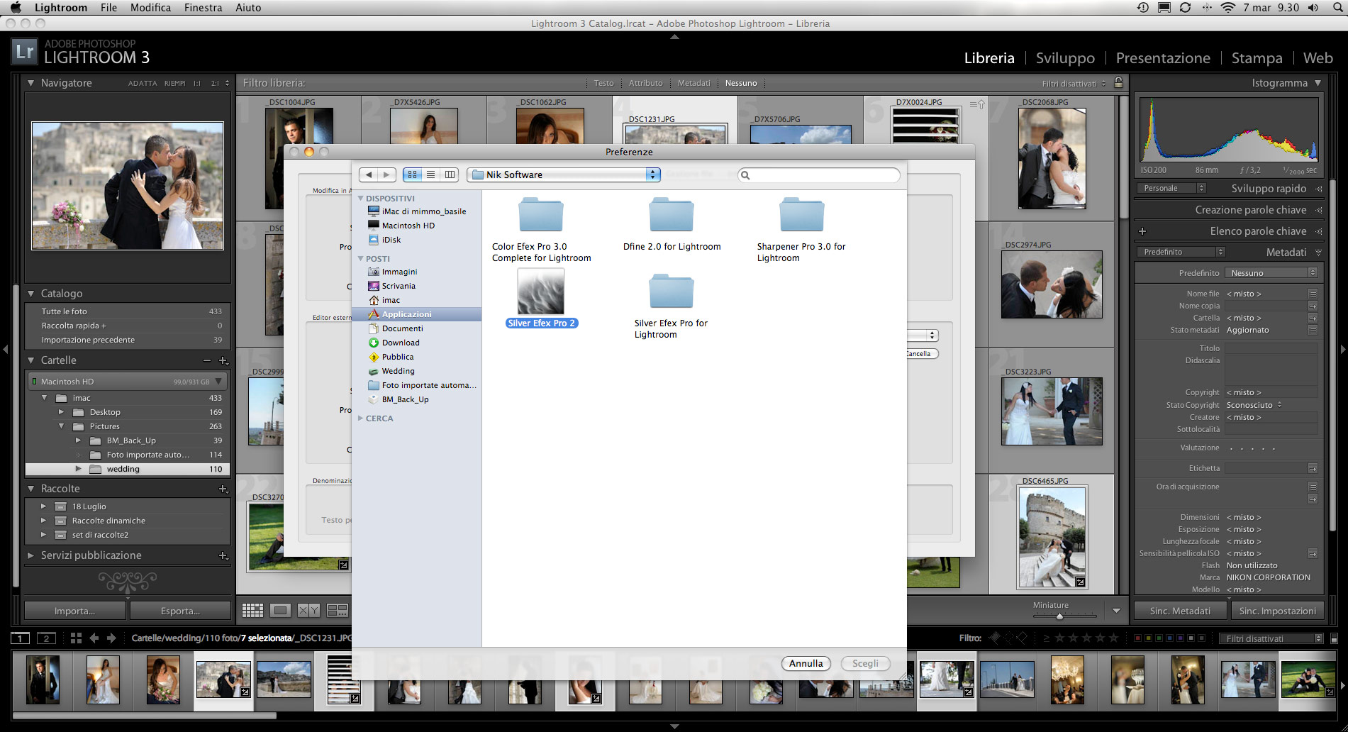Open Silver Efex Pro for Lightroom folder
This screenshot has height=732, width=1348.
click(x=672, y=292)
